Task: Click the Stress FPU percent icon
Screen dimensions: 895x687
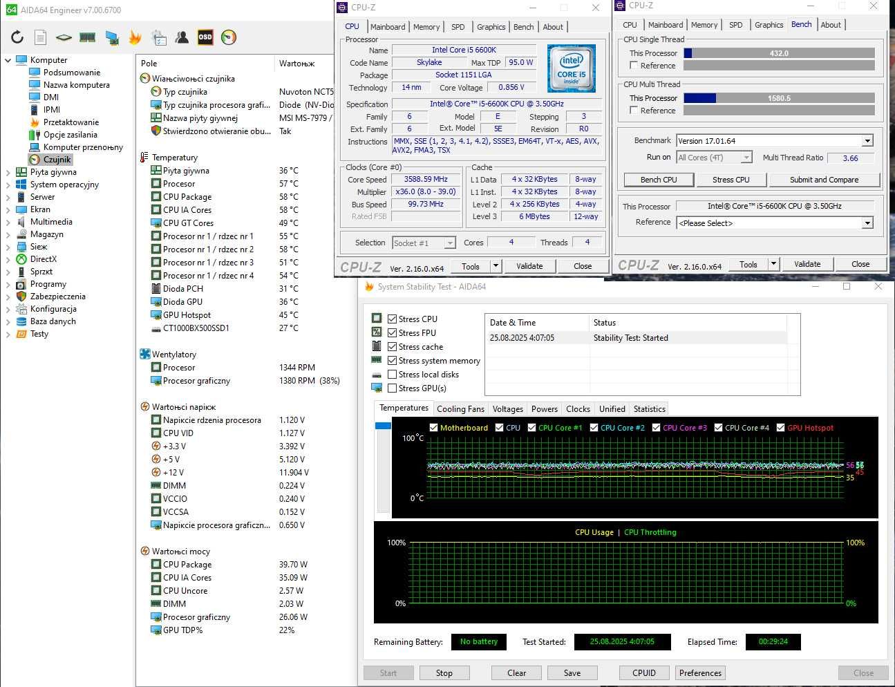Action: click(377, 332)
